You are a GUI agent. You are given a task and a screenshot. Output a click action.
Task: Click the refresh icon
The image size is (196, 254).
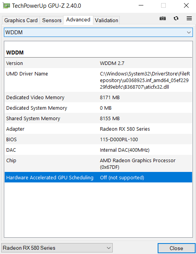tap(176, 18)
